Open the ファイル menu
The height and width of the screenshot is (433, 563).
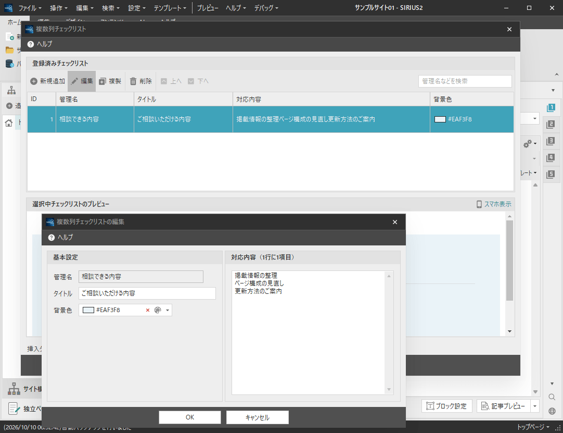click(30, 7)
